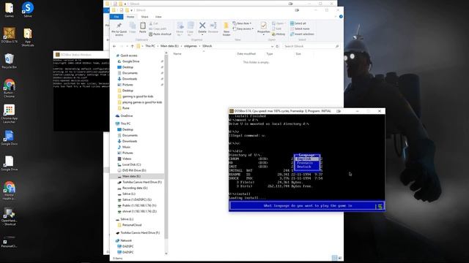The width and height of the screenshot is (469, 263).
Task: Click the Explorer Back arrow
Action: pos(114,46)
